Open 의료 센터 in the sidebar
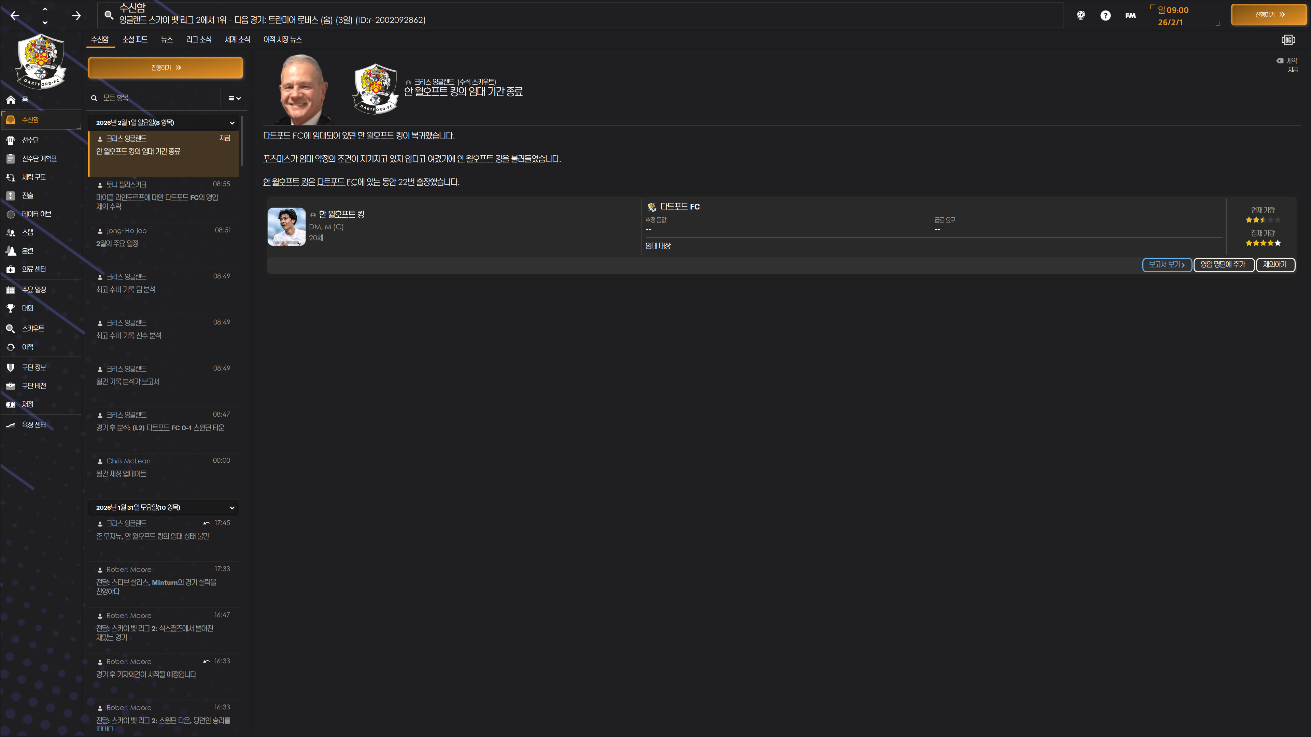Viewport: 1311px width, 737px height. (x=33, y=269)
